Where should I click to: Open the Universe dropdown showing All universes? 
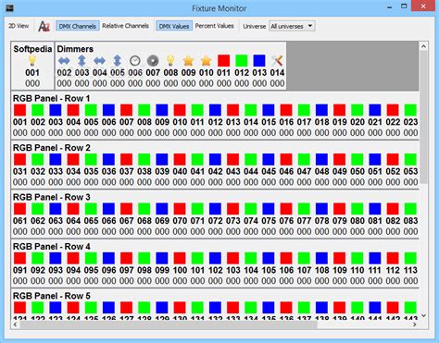(x=292, y=26)
